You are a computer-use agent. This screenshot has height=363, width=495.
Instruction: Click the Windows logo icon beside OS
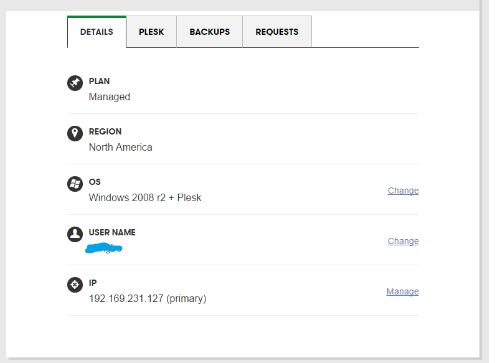[x=75, y=184]
